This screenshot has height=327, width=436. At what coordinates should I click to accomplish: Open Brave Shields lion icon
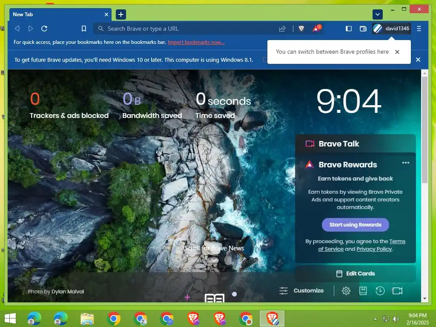click(301, 29)
